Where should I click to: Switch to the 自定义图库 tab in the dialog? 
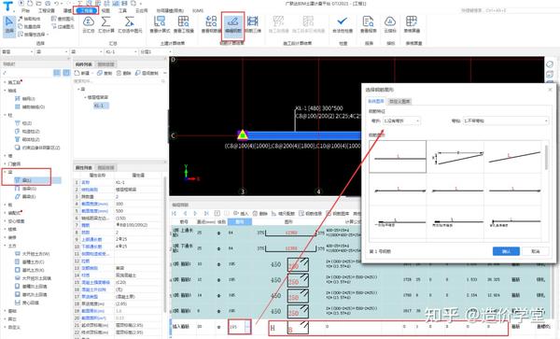399,102
